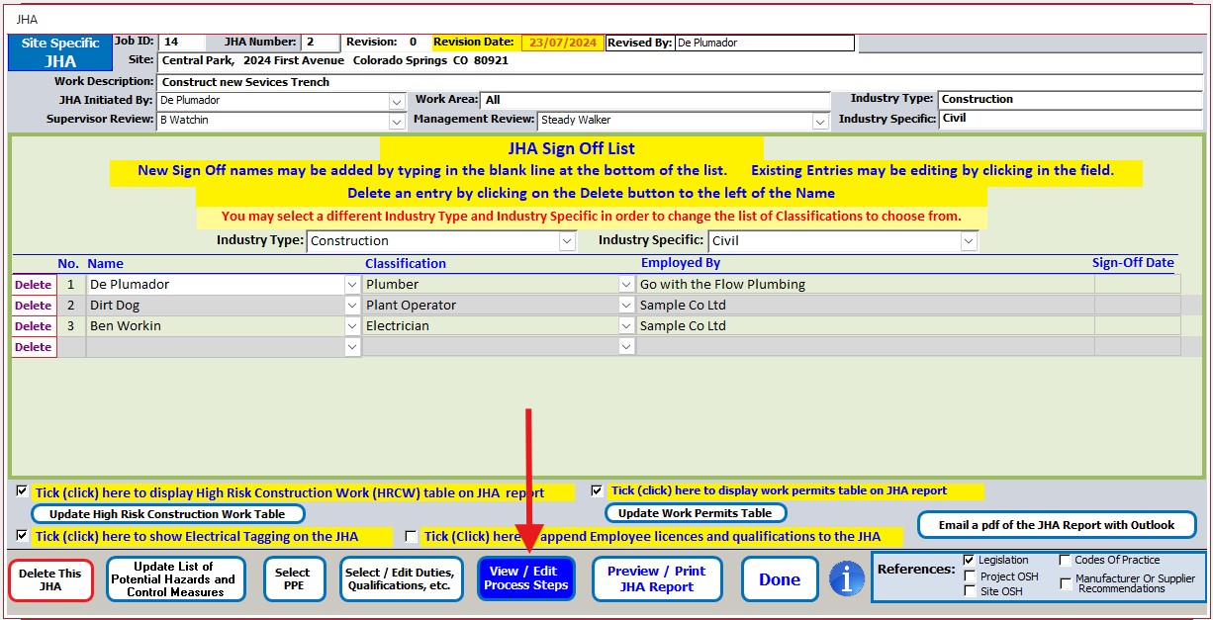Check Manufacturer Or Supplier Recommendations
Image resolution: width=1213 pixels, height=620 pixels.
tap(1064, 582)
